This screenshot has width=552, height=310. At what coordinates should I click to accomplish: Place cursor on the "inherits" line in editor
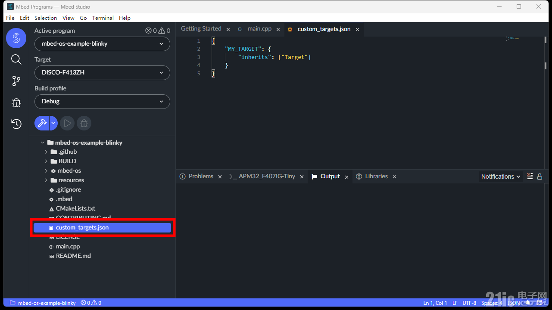pos(274,57)
